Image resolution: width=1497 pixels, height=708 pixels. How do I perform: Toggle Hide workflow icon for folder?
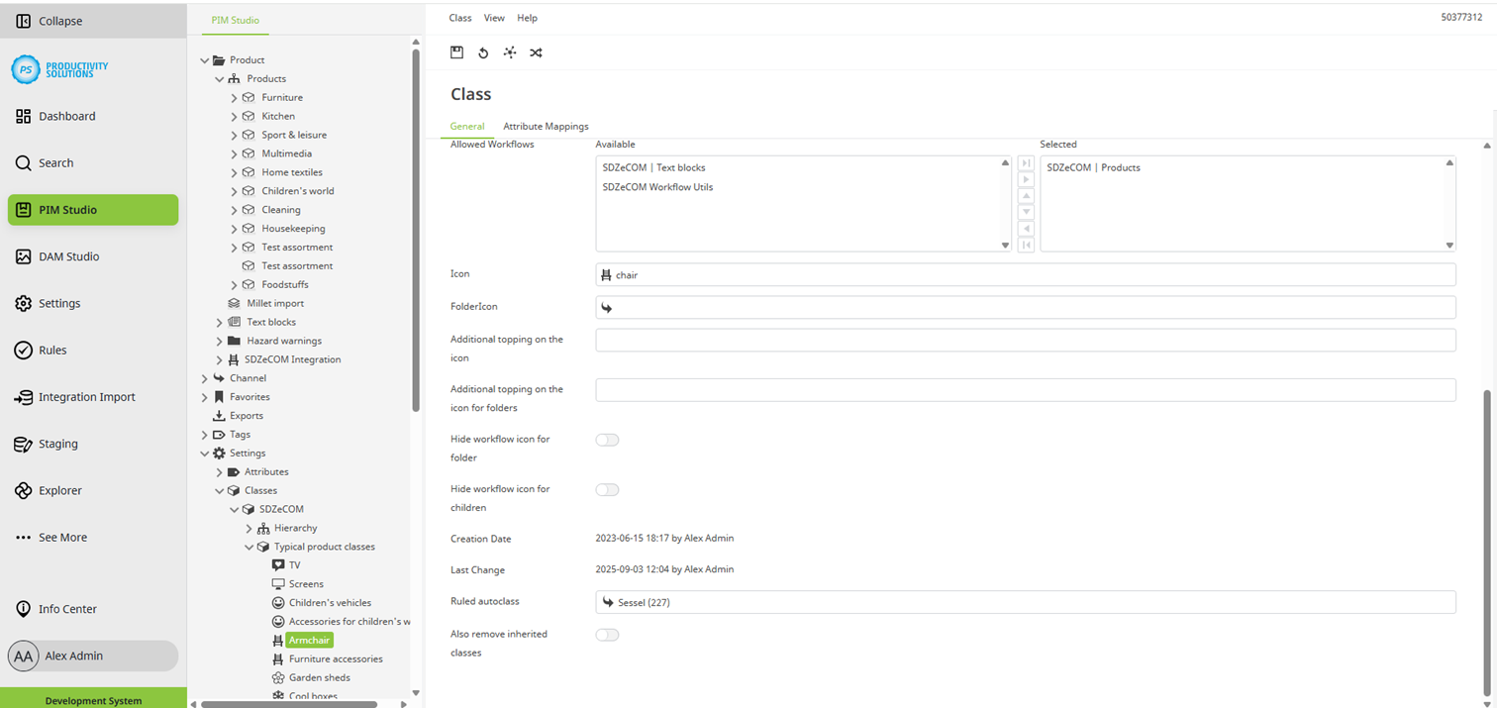(x=607, y=440)
